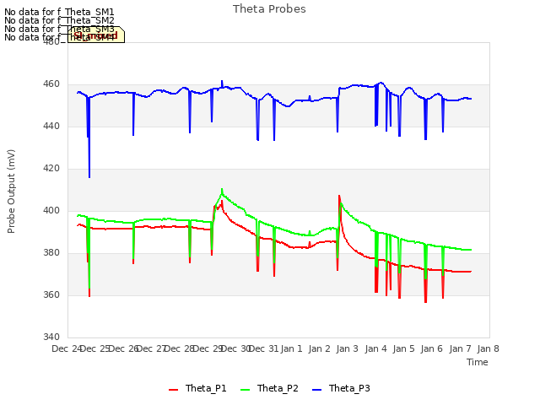The height and width of the screenshot is (405, 540).
Task: Click the 'Theta Probes' chart title
Action: pos(269,9)
